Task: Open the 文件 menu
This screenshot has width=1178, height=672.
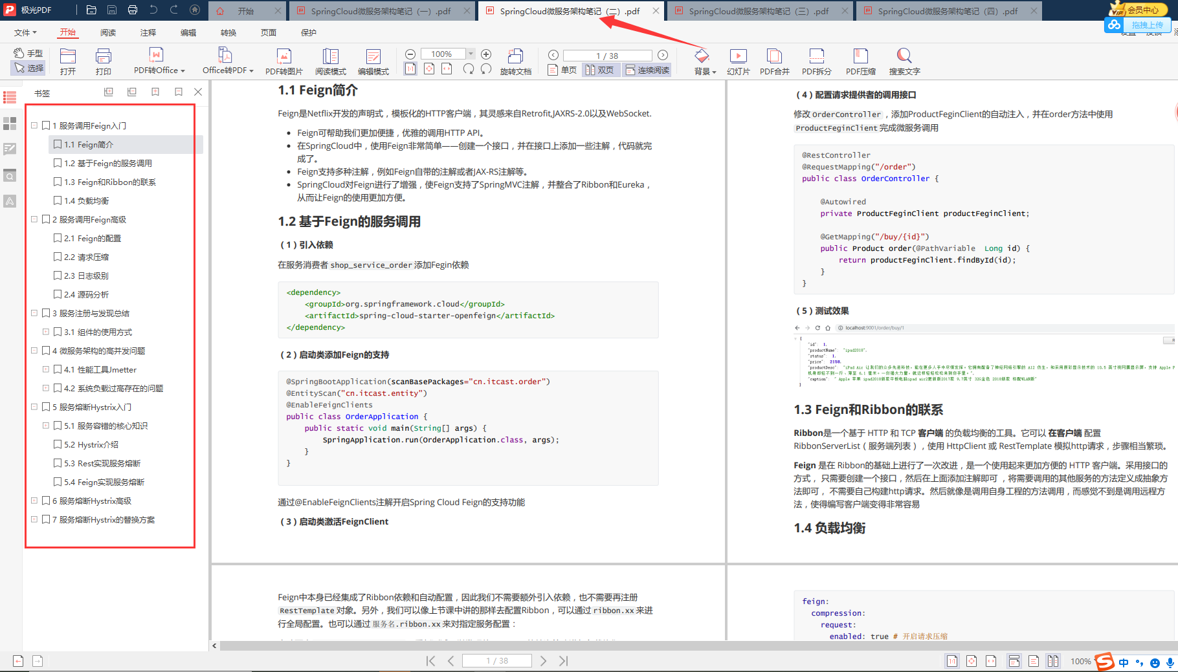Action: click(25, 32)
